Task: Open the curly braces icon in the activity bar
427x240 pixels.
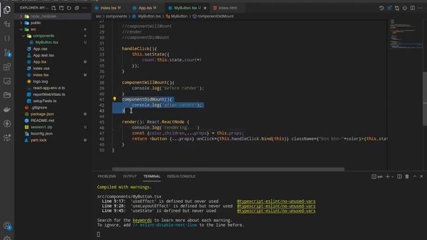Action: pos(7,39)
